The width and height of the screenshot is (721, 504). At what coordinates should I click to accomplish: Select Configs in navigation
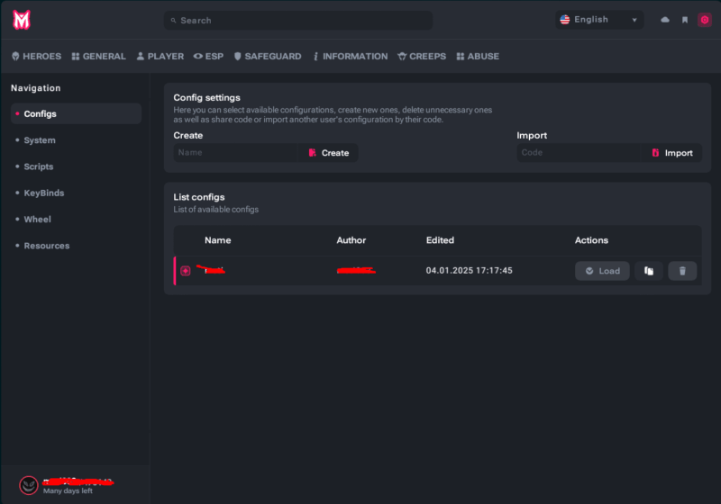pyautogui.click(x=76, y=113)
